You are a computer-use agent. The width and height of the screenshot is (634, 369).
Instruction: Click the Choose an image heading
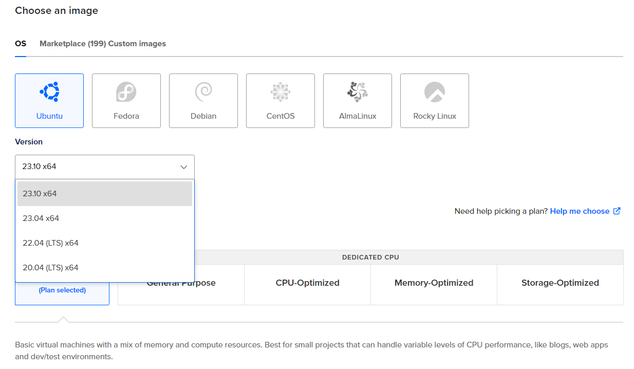pyautogui.click(x=57, y=11)
